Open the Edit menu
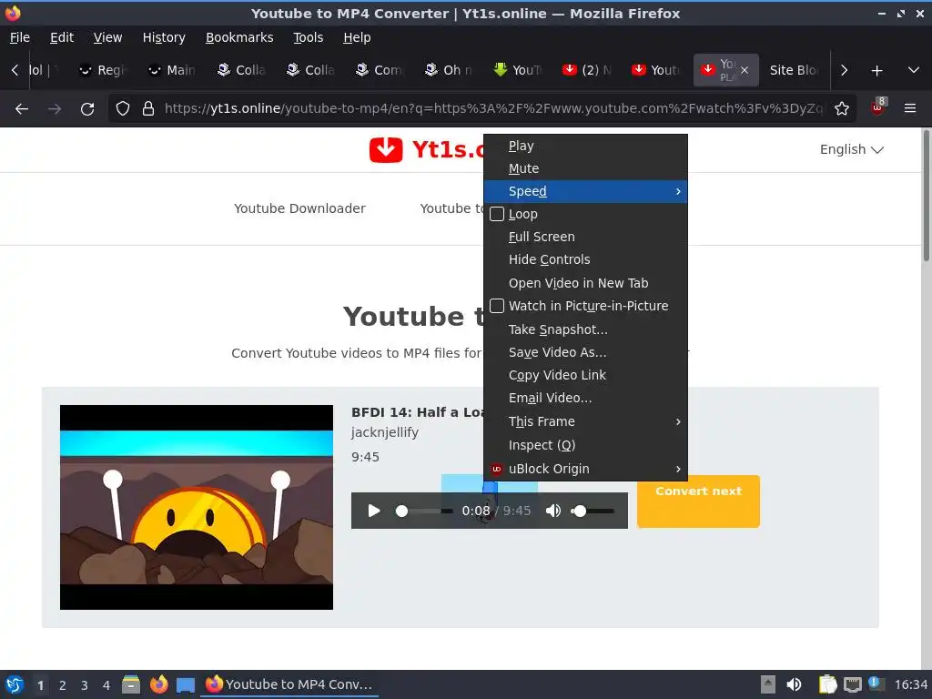This screenshot has width=932, height=699. [62, 37]
